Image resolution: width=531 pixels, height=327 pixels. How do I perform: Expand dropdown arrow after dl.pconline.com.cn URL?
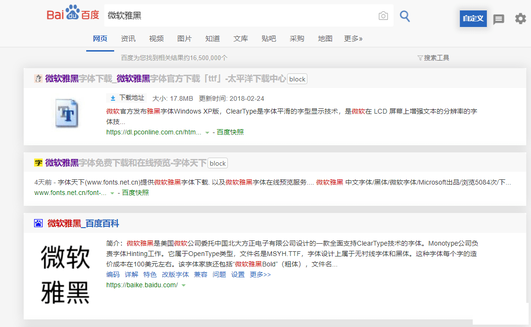coord(207,133)
